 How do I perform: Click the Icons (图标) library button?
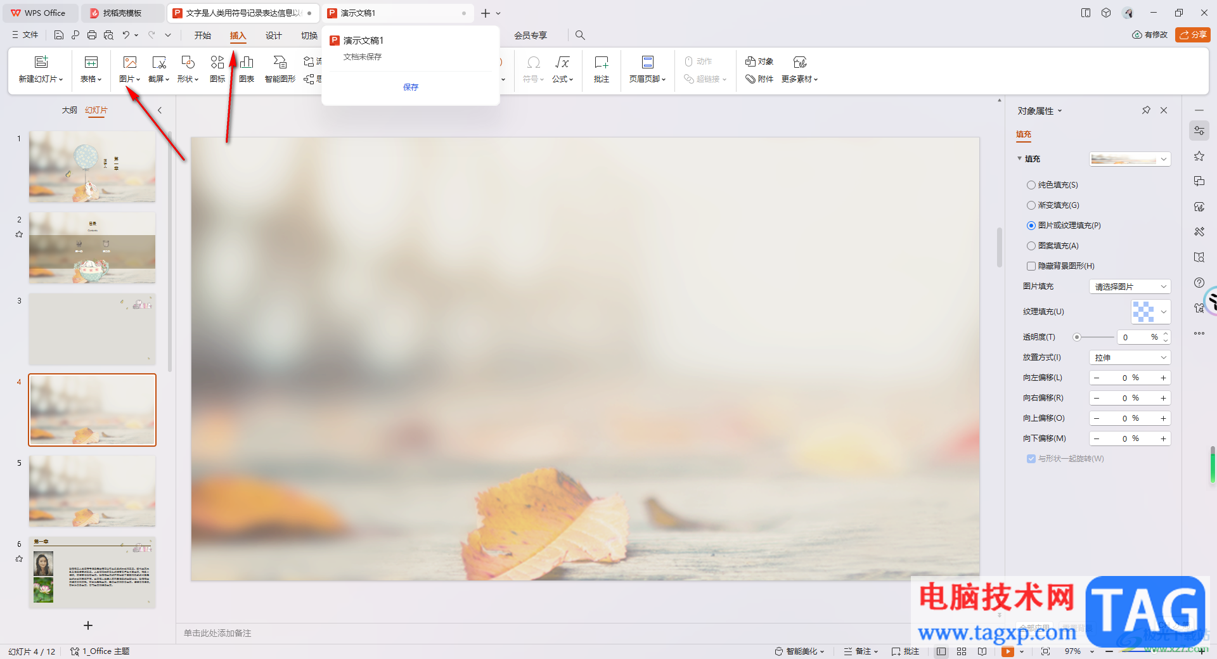point(217,68)
